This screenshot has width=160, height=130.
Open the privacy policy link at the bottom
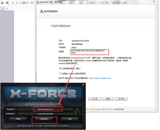119,109
